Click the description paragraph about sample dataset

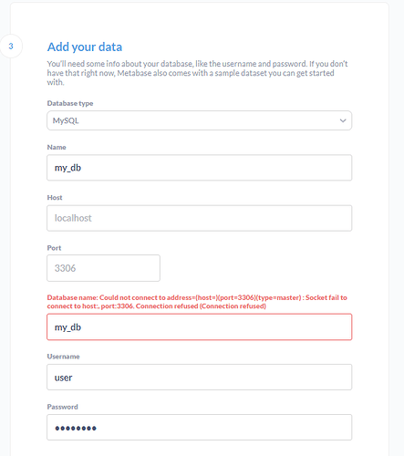[x=197, y=73]
